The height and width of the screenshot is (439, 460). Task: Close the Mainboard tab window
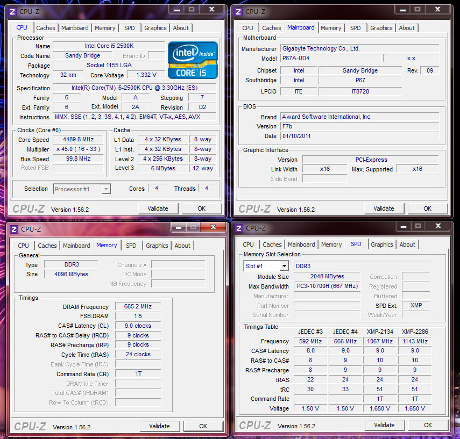(x=437, y=10)
